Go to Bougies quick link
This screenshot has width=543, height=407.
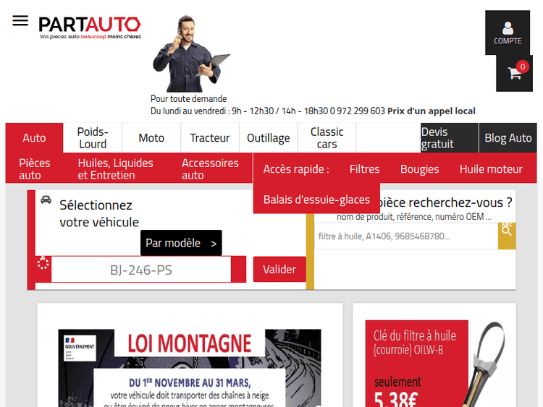click(x=419, y=168)
